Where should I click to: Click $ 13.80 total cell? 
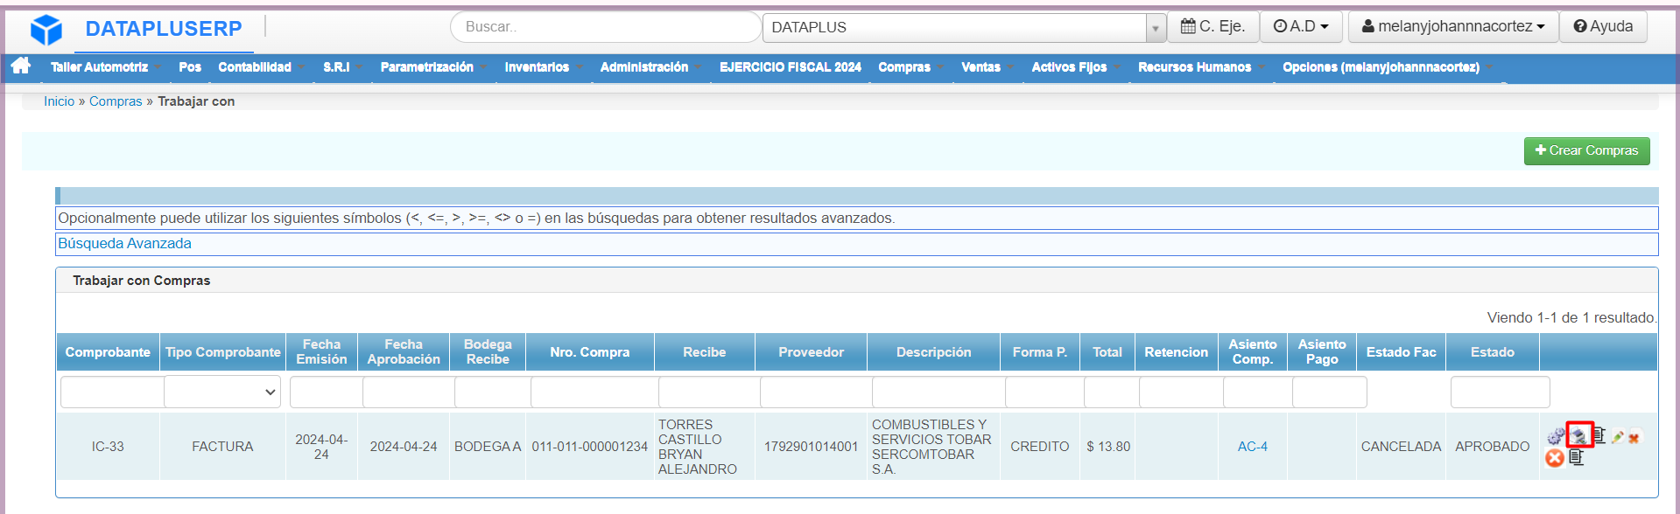click(x=1107, y=447)
